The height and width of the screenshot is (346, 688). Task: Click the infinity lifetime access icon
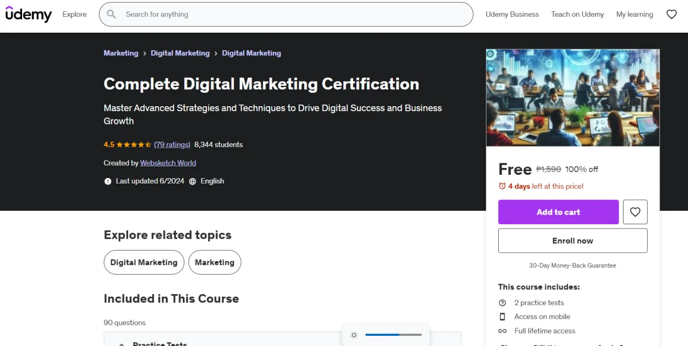pos(503,331)
